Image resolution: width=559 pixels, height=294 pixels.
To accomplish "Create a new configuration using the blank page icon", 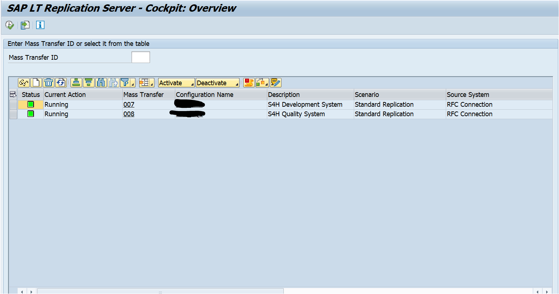I will coord(35,82).
